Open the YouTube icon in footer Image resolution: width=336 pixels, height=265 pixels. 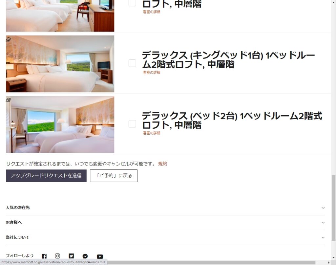pyautogui.click(x=100, y=256)
